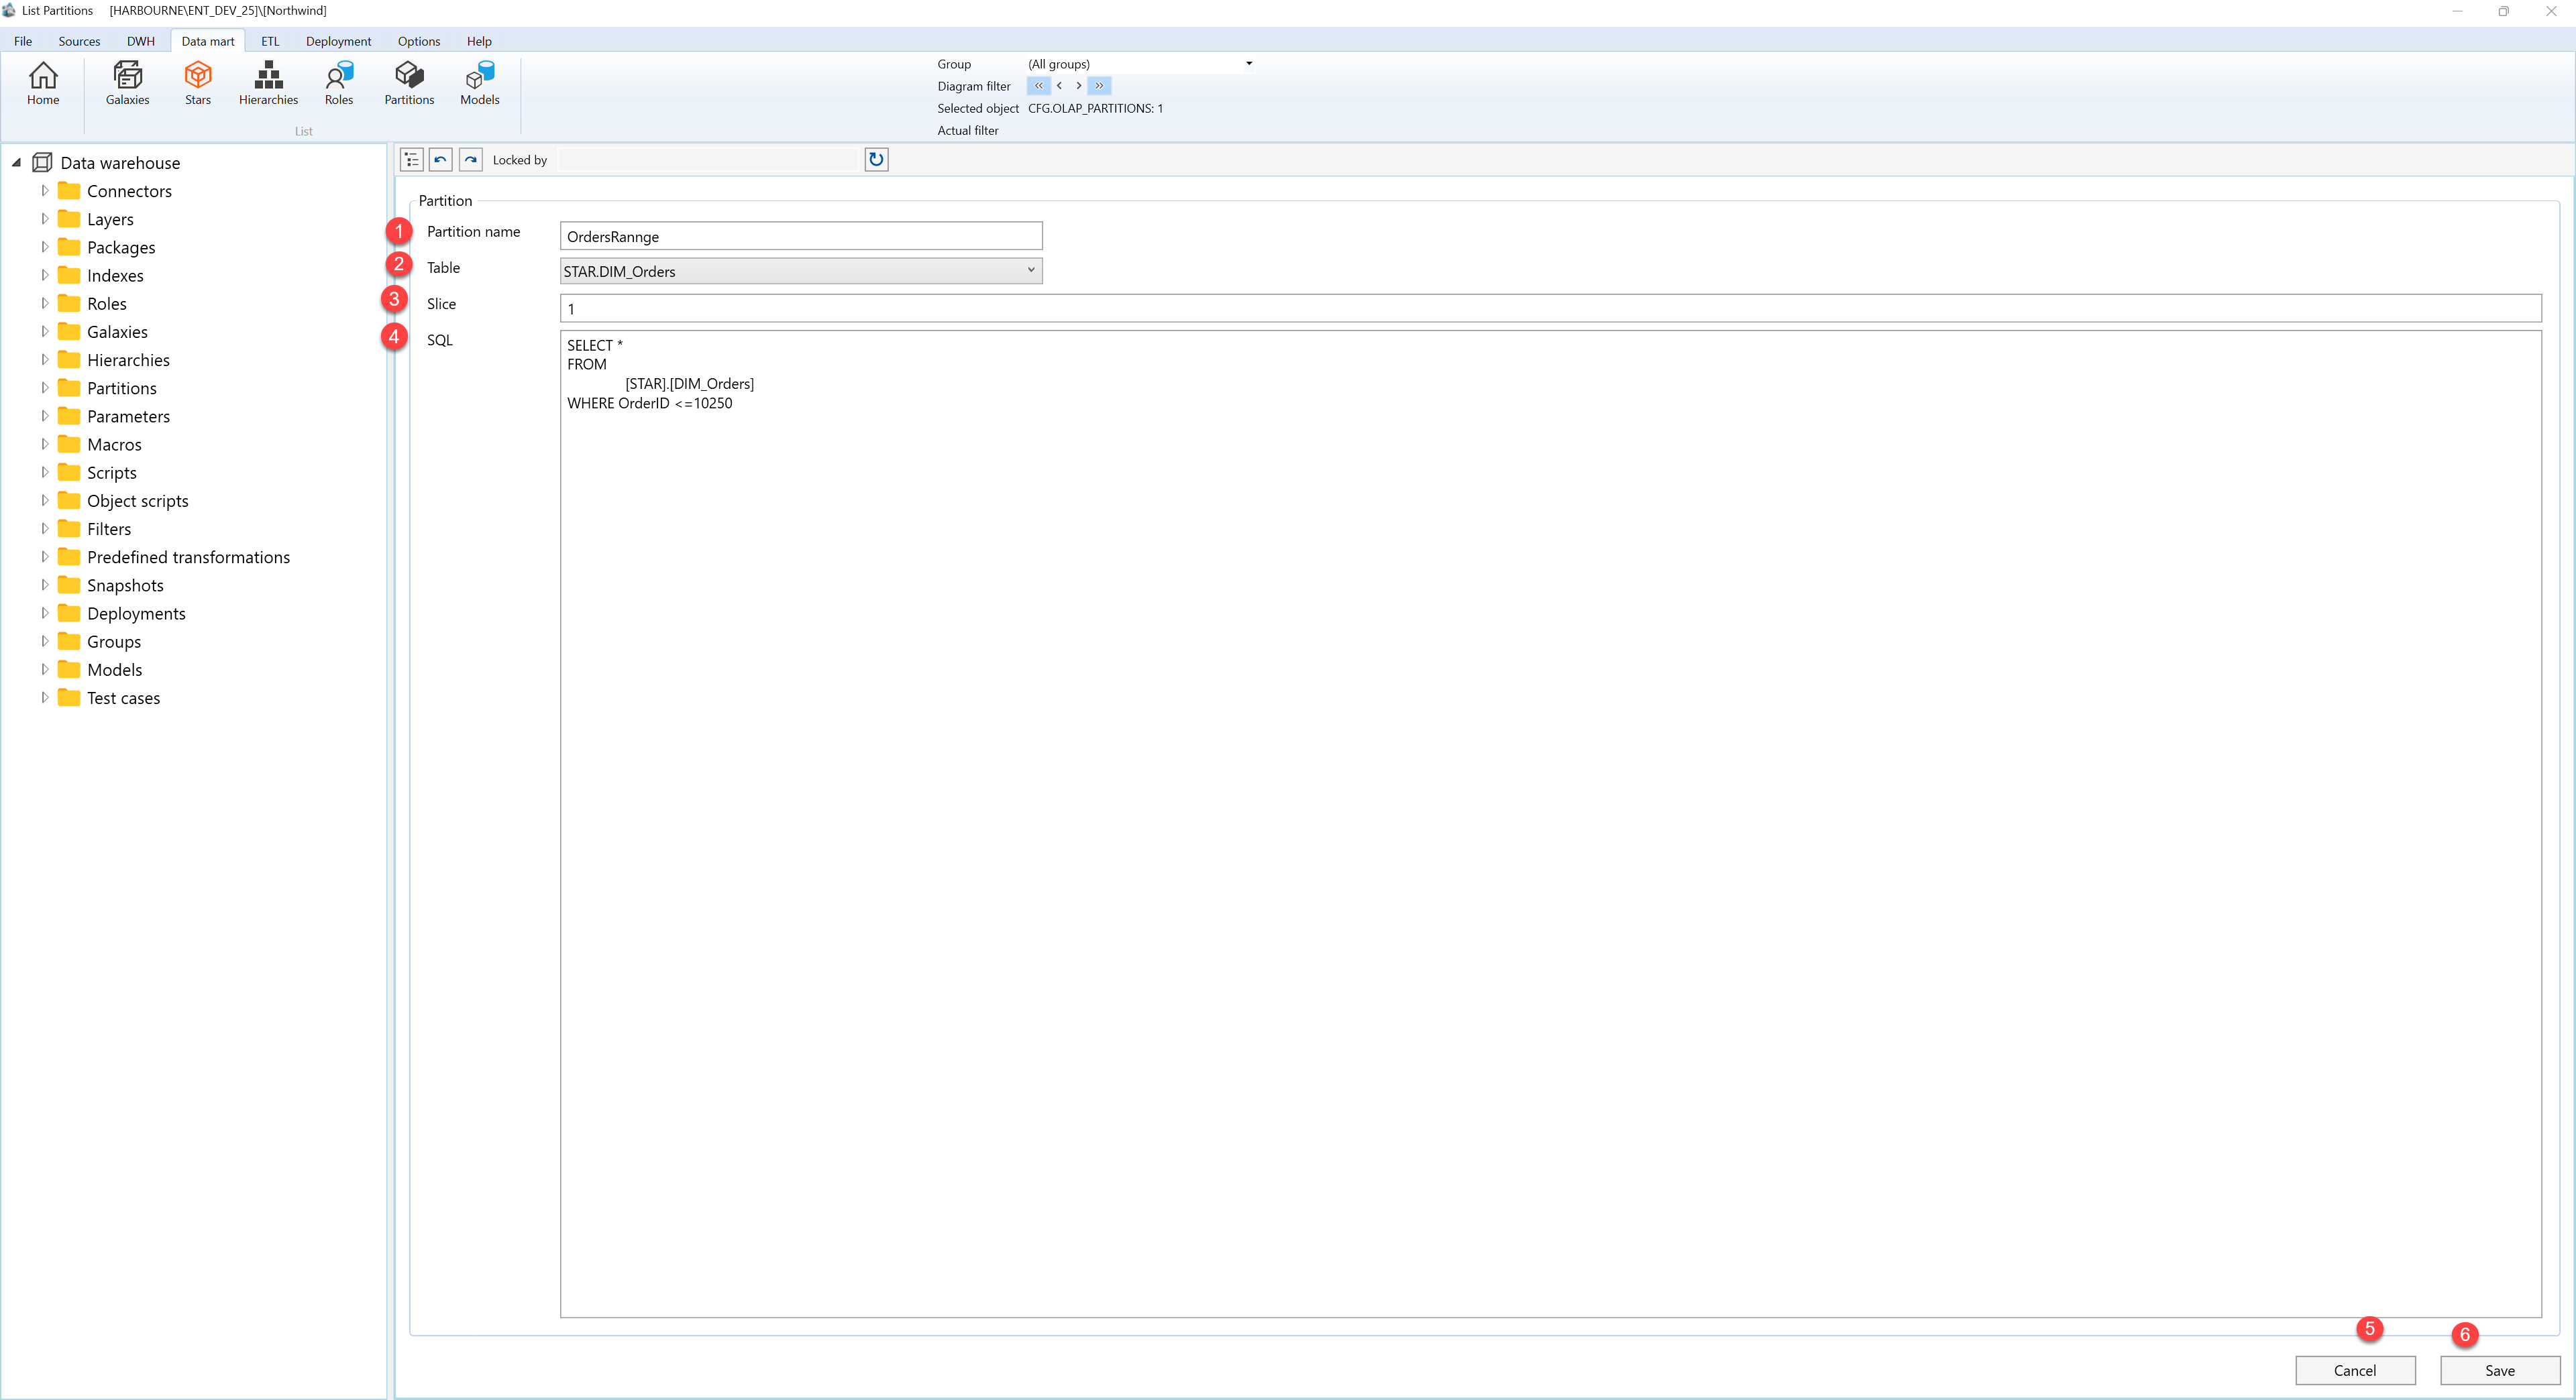Open the Table combo box
2576x1400 pixels.
click(x=801, y=271)
